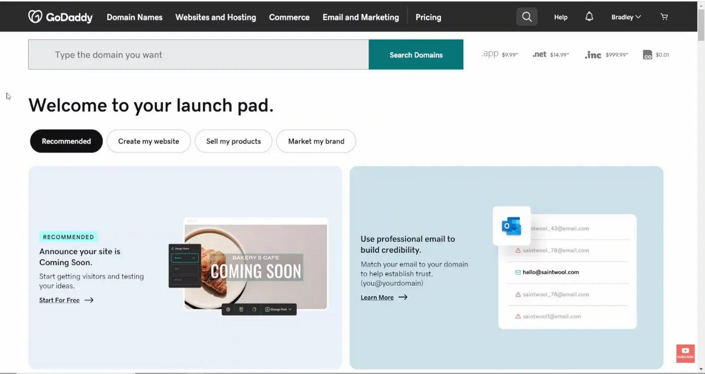Click the Learn More link
This screenshot has width=705, height=374.
click(377, 298)
